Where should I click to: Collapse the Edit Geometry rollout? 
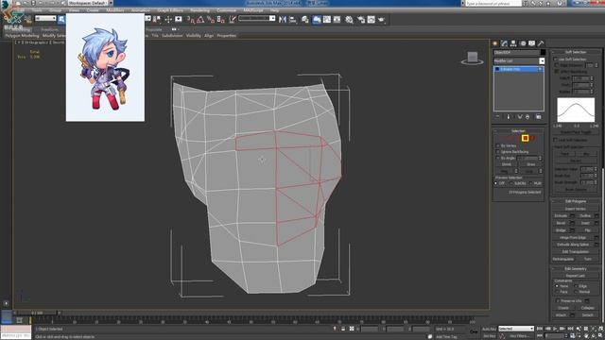pyautogui.click(x=576, y=268)
